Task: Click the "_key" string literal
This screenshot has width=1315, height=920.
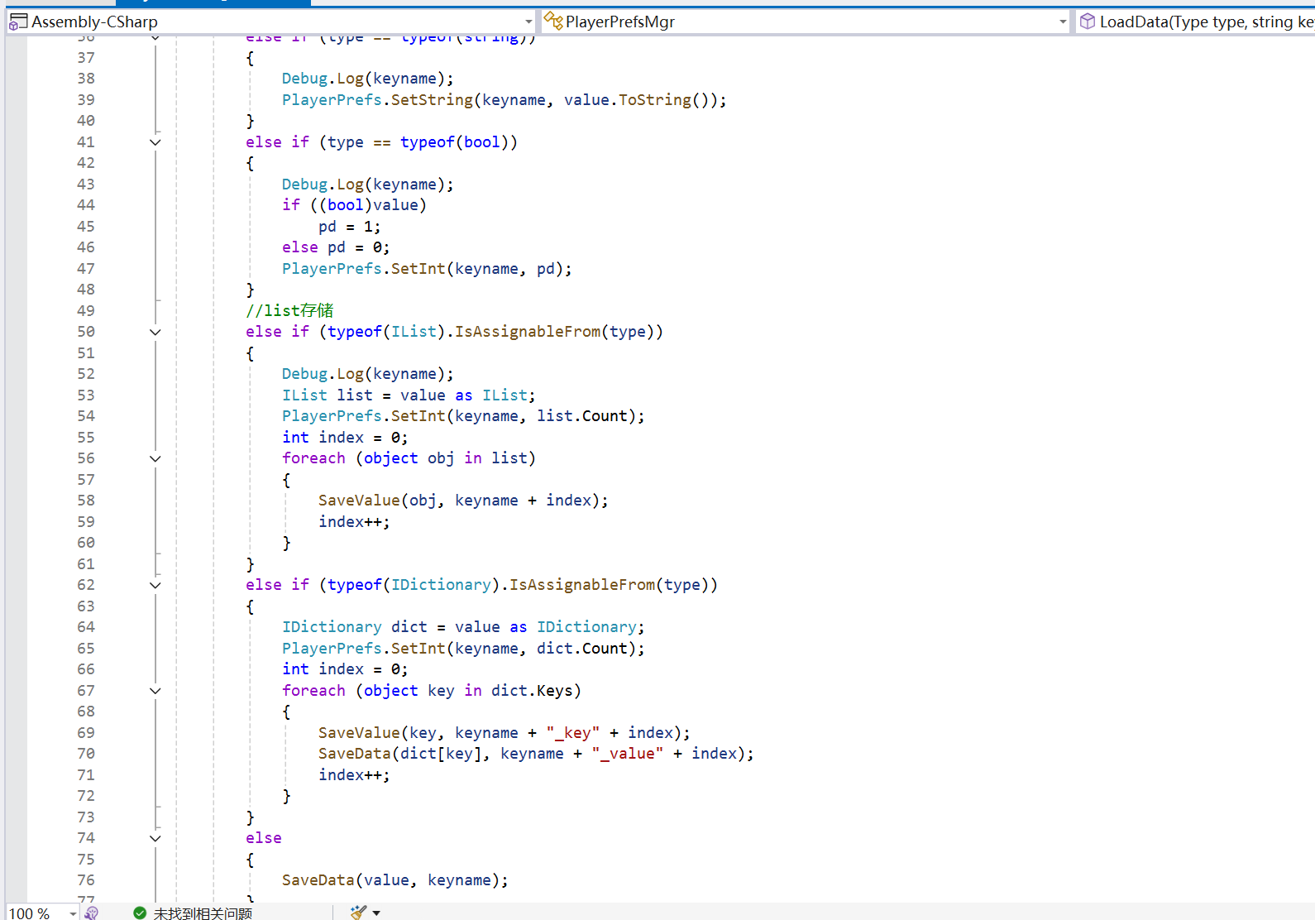Action: point(573,733)
